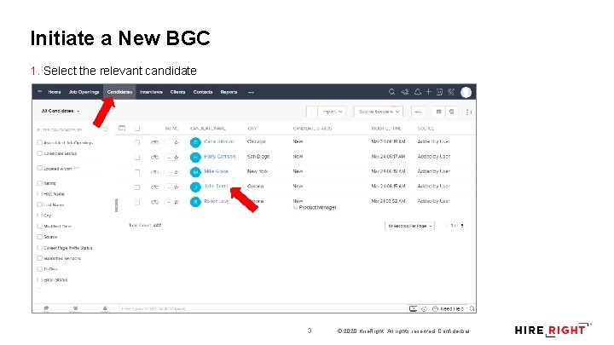This screenshot has width=614, height=345.
Task: Open the search magnifier in the top bar
Action: pos(391,92)
